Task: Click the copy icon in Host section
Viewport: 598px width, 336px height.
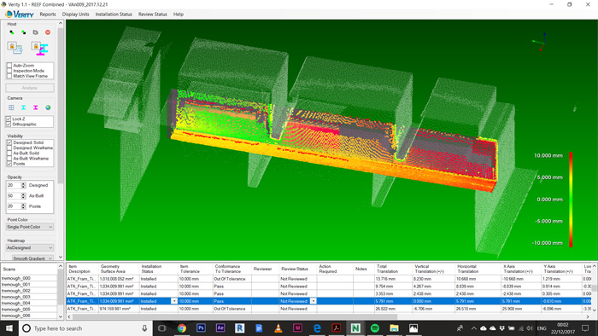Action: click(x=36, y=32)
